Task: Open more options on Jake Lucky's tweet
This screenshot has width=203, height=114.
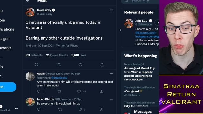Action: [111, 10]
